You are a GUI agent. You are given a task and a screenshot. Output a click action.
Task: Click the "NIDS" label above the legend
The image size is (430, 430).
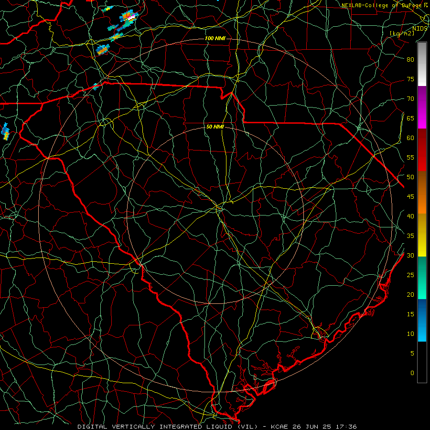click(x=420, y=29)
